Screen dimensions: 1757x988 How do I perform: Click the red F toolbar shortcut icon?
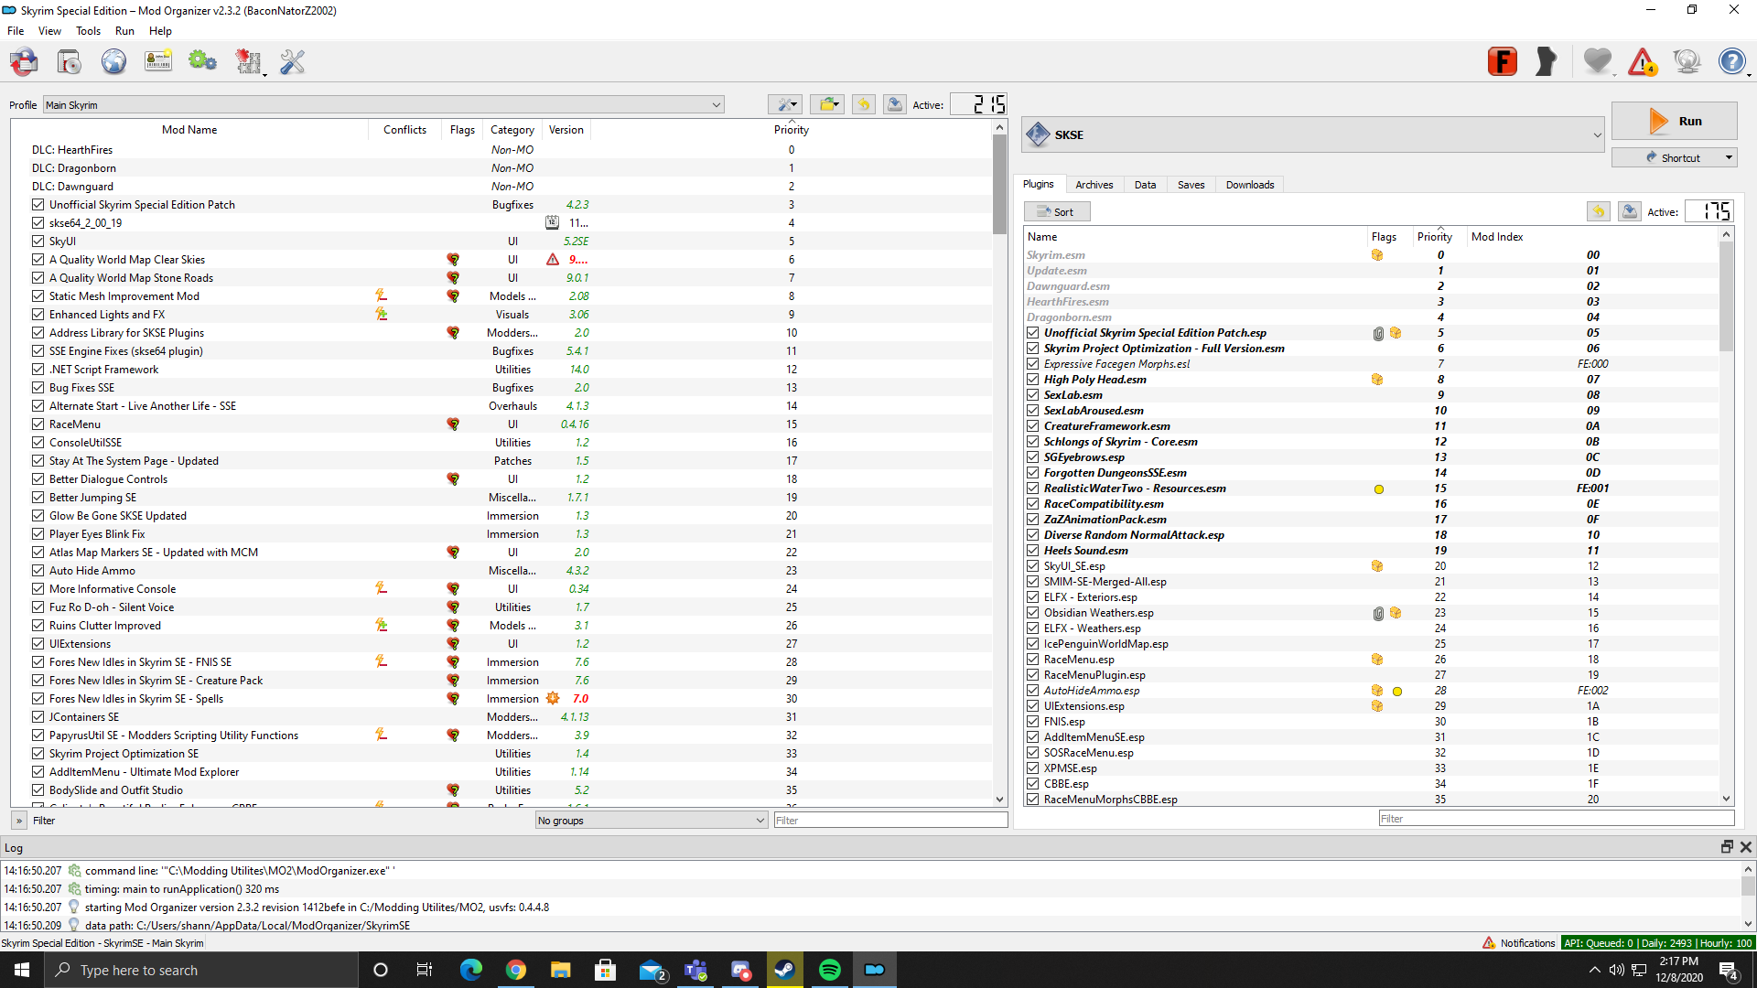(x=1503, y=61)
